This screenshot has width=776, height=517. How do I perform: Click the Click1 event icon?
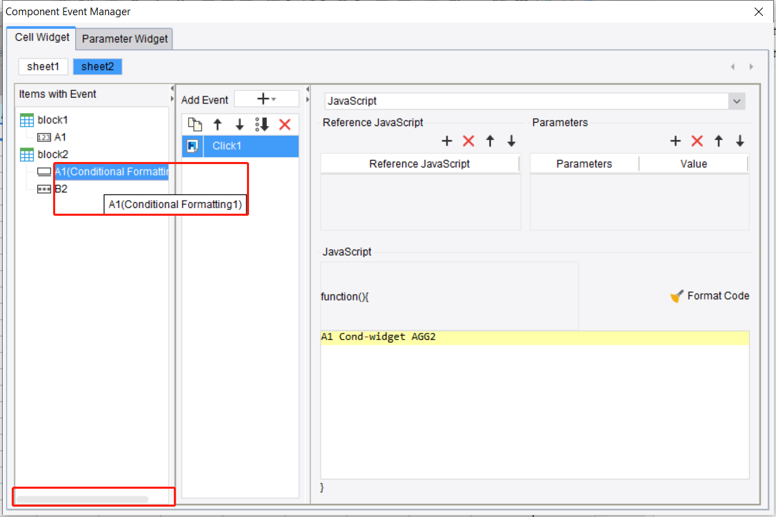pos(192,146)
